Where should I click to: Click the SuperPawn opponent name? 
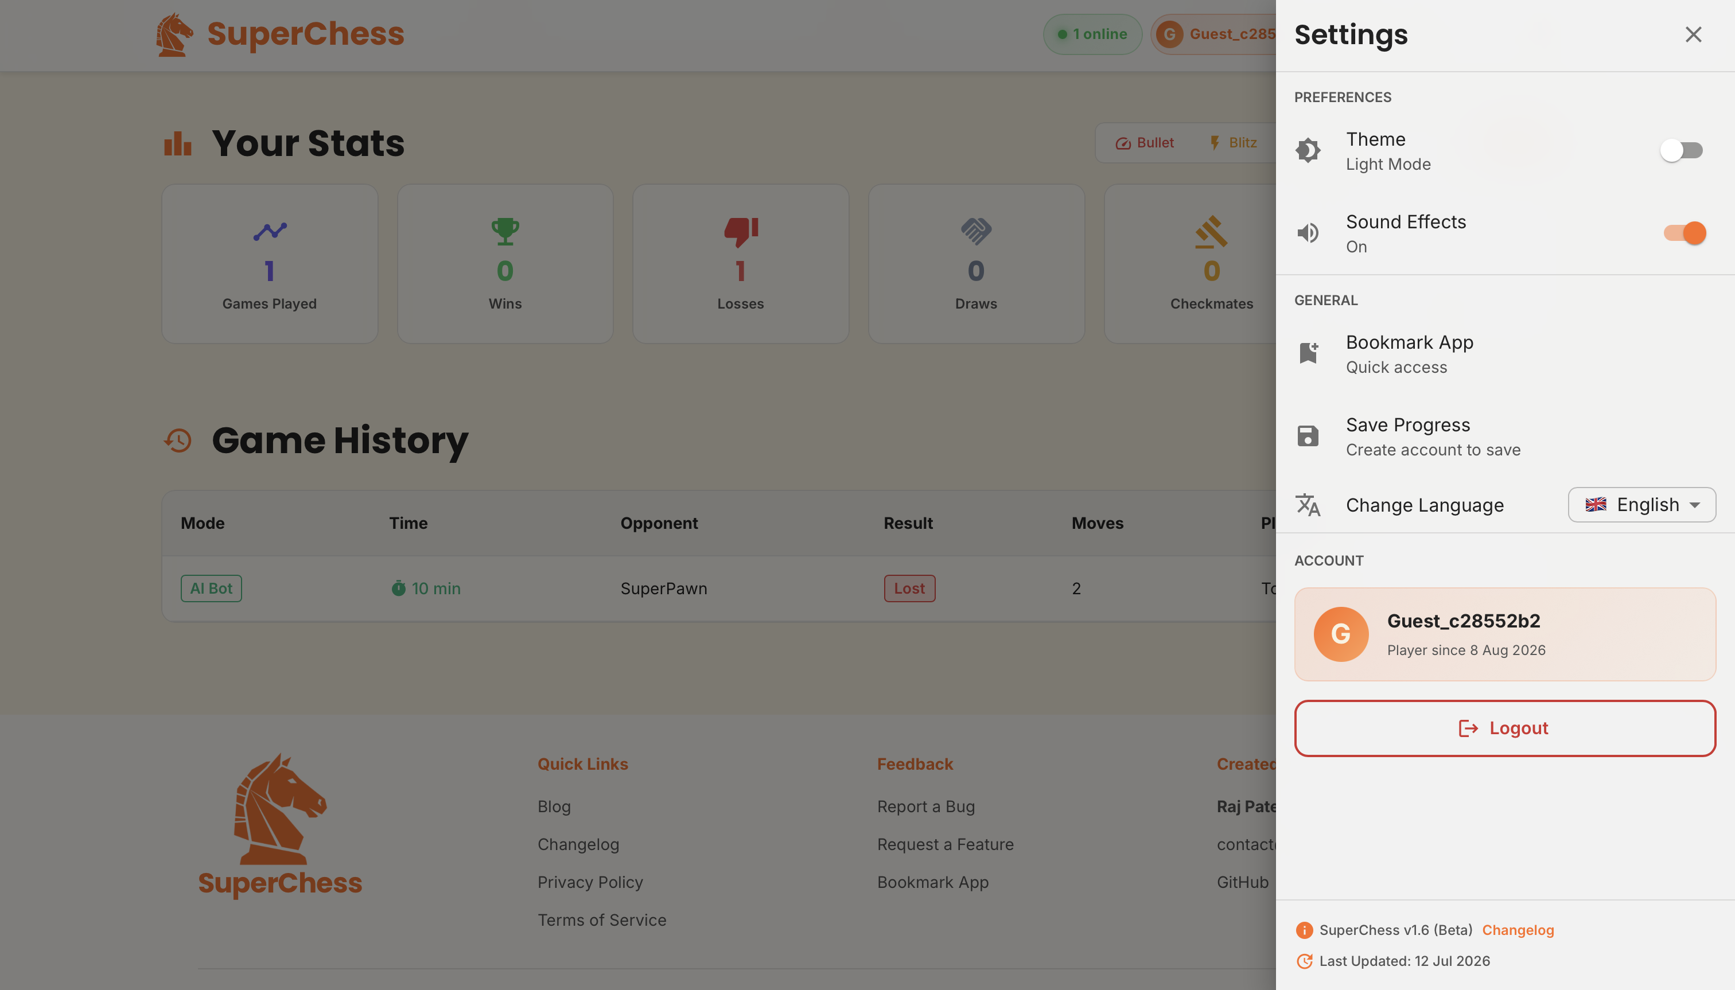coord(664,589)
